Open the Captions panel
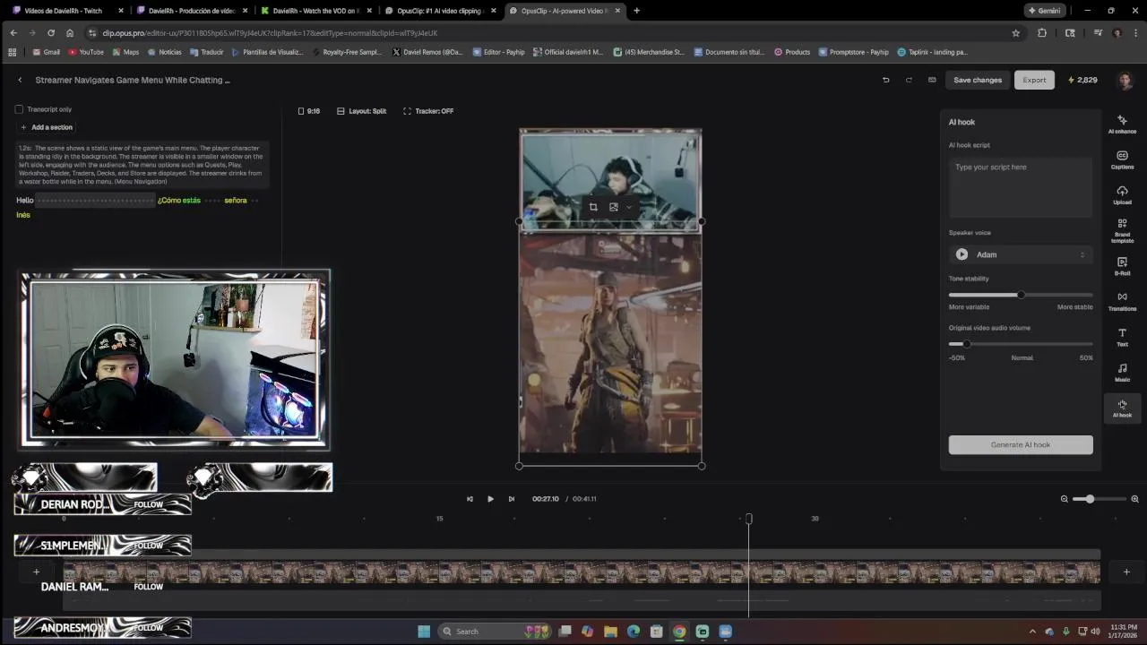This screenshot has height=645, width=1147. click(x=1122, y=159)
